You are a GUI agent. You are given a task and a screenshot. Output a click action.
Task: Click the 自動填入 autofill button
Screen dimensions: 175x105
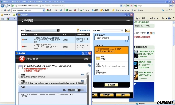[x=106, y=10]
